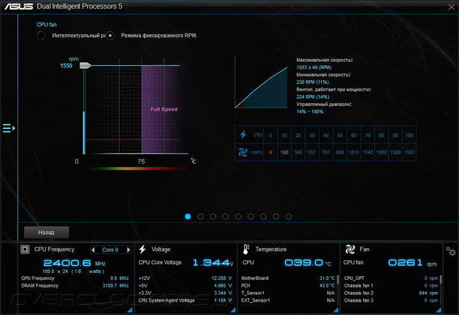This screenshot has width=459, height=315.
Task: Go to first fan page dot
Action: click(188, 216)
